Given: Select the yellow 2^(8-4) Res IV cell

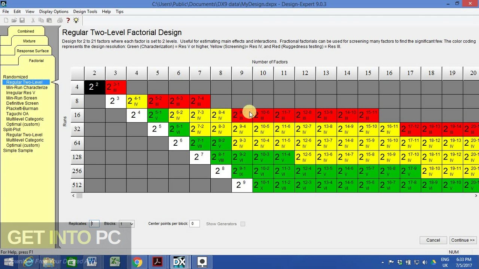Looking at the screenshot, I should pyautogui.click(x=221, y=115).
